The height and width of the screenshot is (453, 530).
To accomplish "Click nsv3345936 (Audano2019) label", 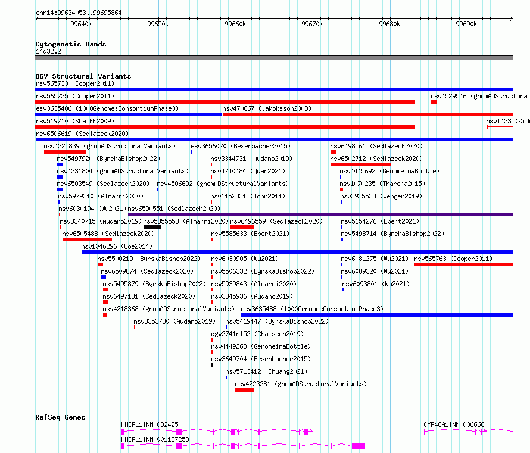I will click(x=252, y=296).
